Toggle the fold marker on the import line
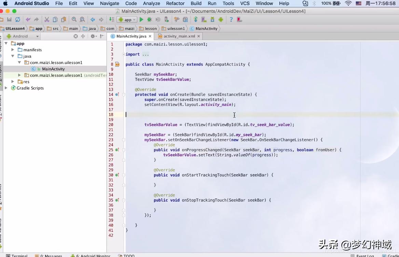Image resolution: width=399 pixels, height=257 pixels. coord(124,54)
